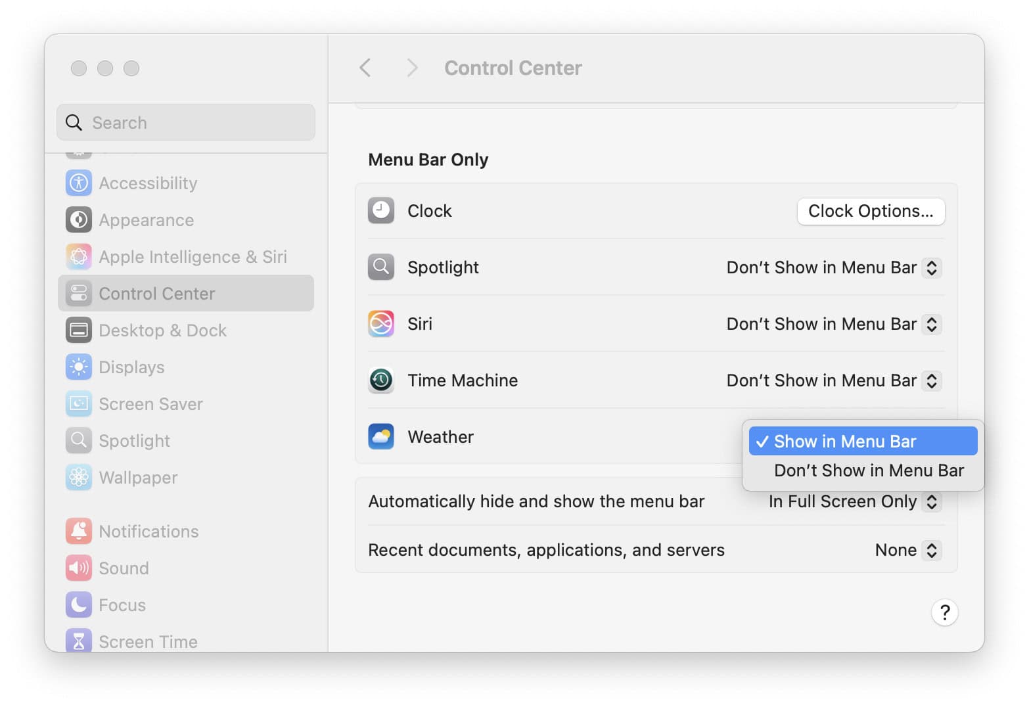This screenshot has width=1029, height=707.
Task: Select Apple Intelligence & Siri in sidebar
Action: tap(186, 257)
